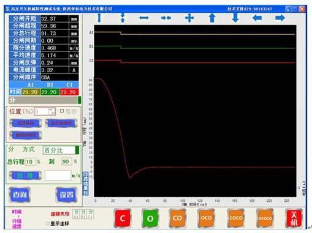The width and height of the screenshot is (312, 233).
Task: Select the orange OCO sequence button
Action: click(206, 218)
